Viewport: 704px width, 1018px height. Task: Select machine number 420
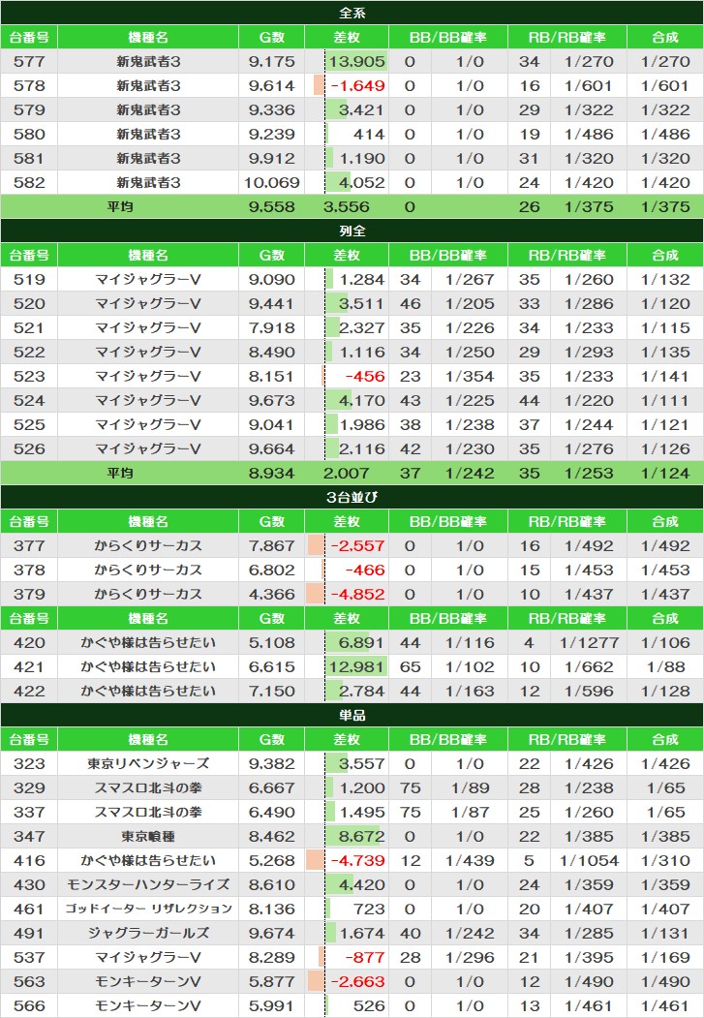[29, 643]
